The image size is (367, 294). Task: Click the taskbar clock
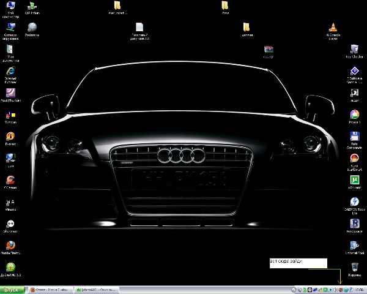pyautogui.click(x=360, y=290)
